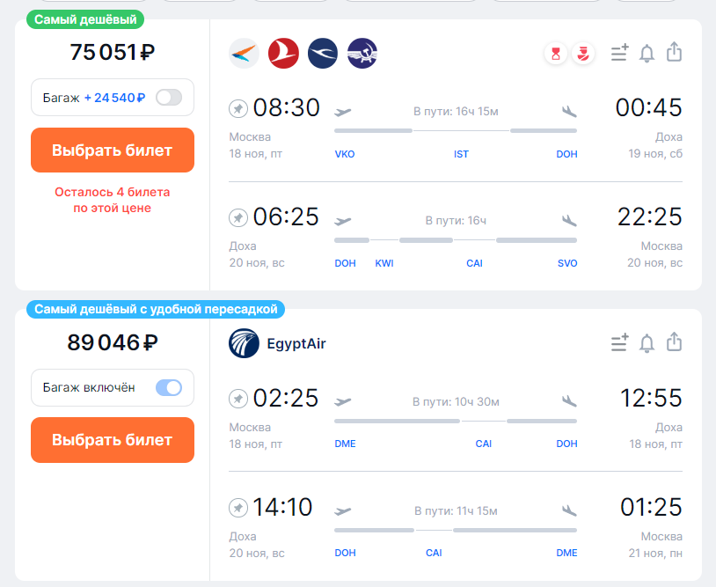
Task: Turn off the included baggage switch
Action: (x=169, y=387)
